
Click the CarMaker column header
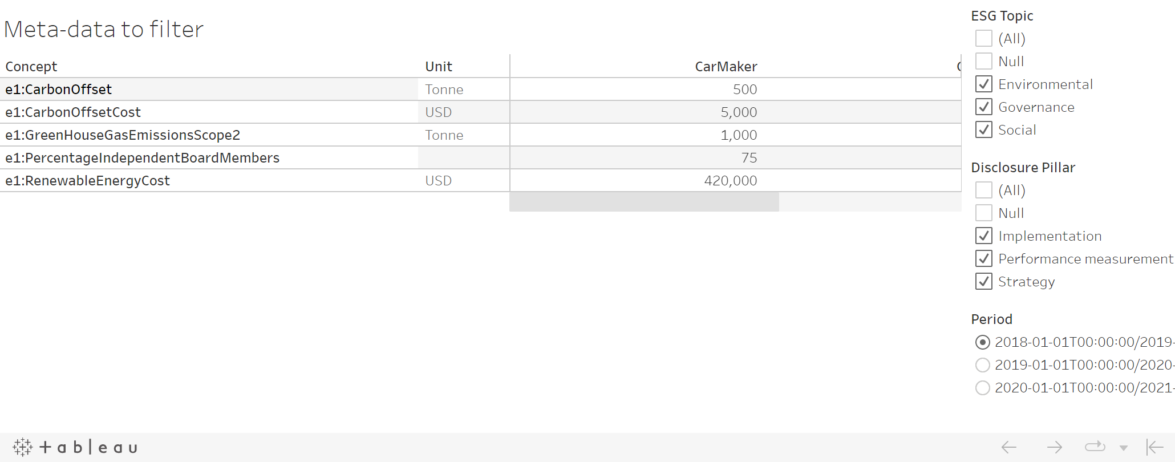click(x=726, y=67)
